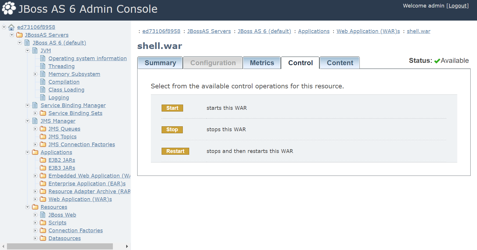477x250 pixels.
Task: Click the page icon beside Compilation
Action: click(x=43, y=82)
